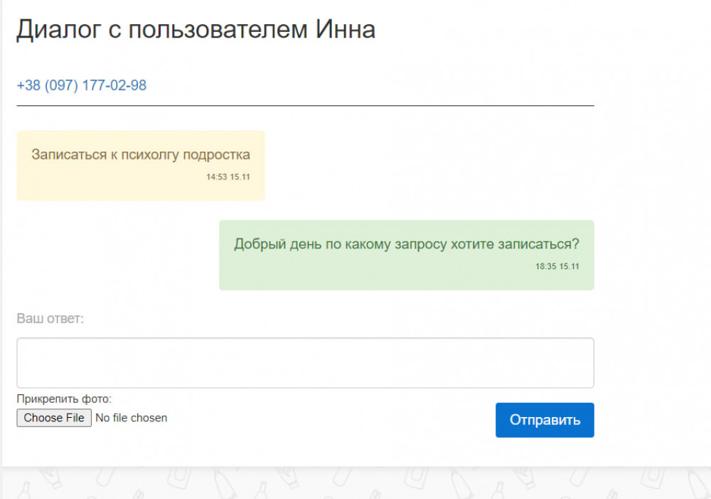Viewport: 711px width, 499px height.
Task: Click the 14:53 15.11 message timestamp
Action: (x=228, y=177)
